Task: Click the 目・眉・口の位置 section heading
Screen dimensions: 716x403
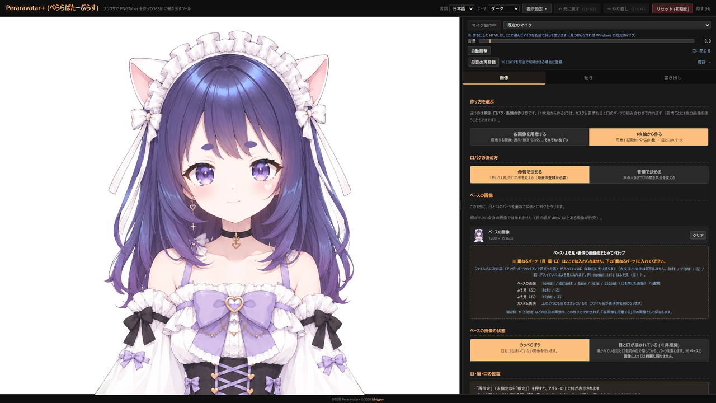Action: pos(485,373)
